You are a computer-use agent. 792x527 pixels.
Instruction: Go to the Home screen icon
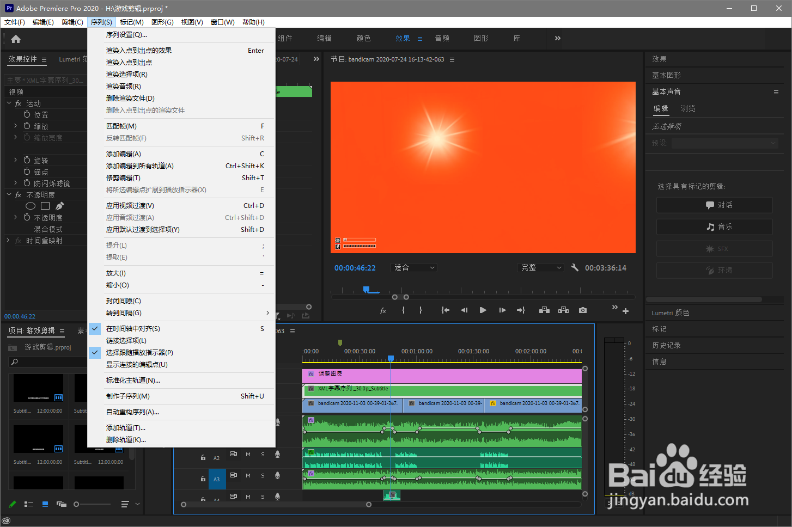(16, 39)
